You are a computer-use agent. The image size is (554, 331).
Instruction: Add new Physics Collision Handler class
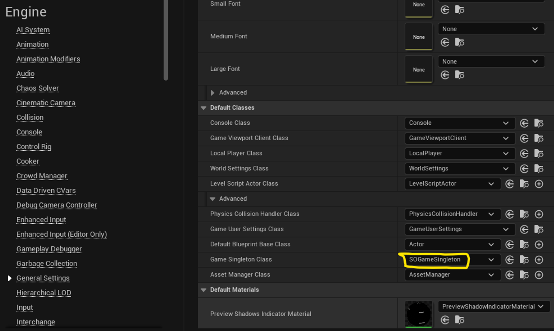click(539, 214)
